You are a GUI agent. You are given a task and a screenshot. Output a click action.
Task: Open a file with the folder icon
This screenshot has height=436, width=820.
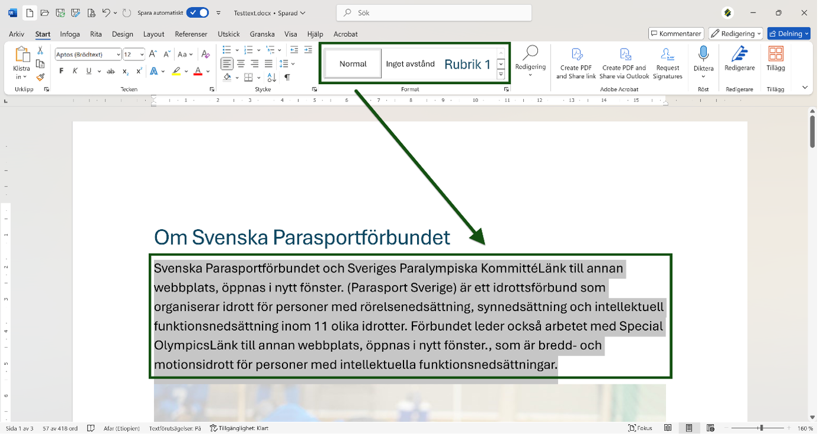44,12
